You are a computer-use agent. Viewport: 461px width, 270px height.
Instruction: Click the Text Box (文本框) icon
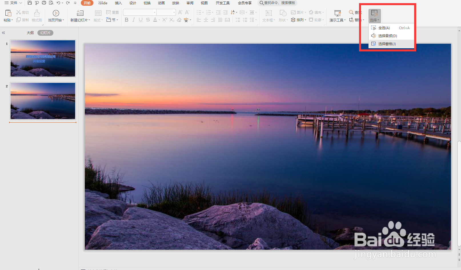[269, 13]
